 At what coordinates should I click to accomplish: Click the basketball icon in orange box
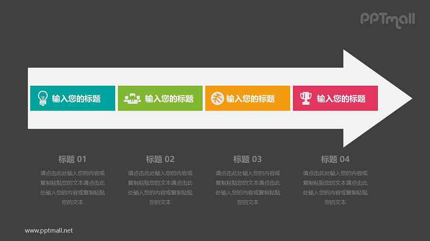point(217,99)
